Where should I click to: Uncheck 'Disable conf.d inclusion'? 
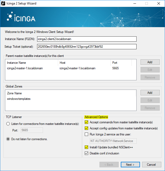click(x=86, y=153)
